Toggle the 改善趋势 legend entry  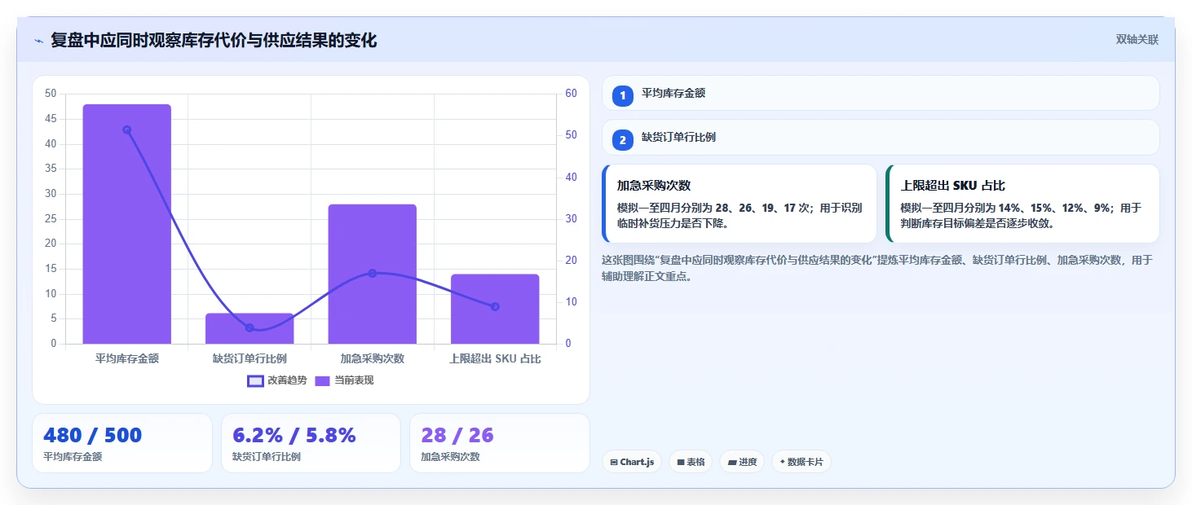[x=277, y=380]
